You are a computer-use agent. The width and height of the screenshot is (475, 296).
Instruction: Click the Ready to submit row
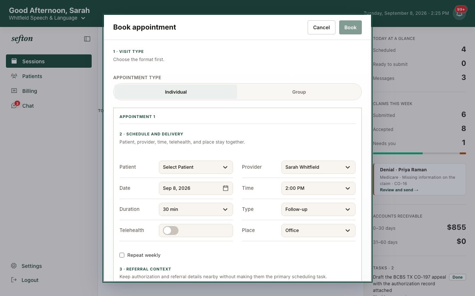[x=419, y=64]
